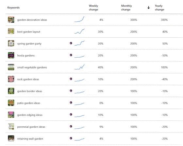
Task: Click the rock garden ideas thumbnail
Action: [x=11, y=79]
